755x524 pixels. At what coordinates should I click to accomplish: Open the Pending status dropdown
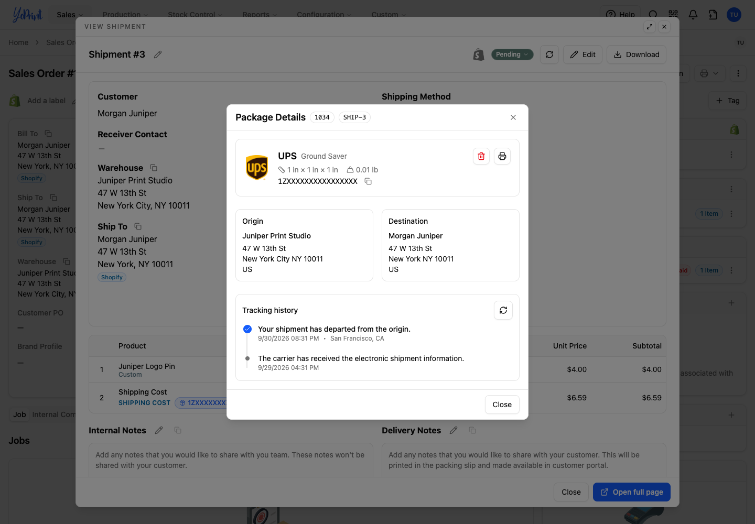point(512,54)
